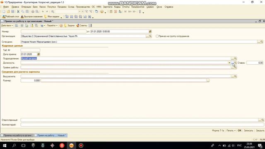265x149 pixels.
Task: Open the Сотрудник magnifier lookup icon
Action: pyautogui.click(x=262, y=42)
